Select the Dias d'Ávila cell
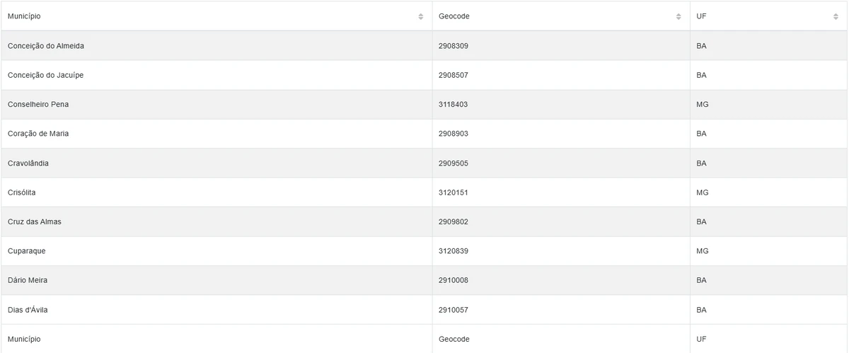849x353 pixels. pos(28,310)
